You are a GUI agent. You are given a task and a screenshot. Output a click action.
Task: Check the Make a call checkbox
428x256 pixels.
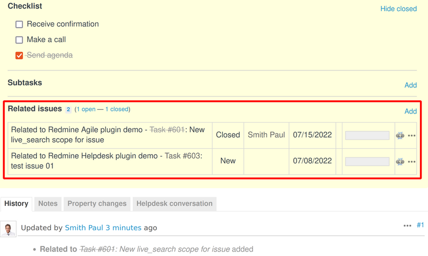(19, 40)
